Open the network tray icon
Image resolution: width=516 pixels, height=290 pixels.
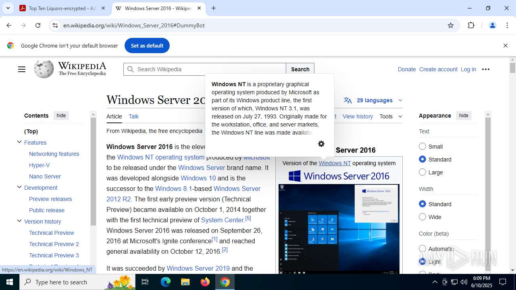coord(454,282)
